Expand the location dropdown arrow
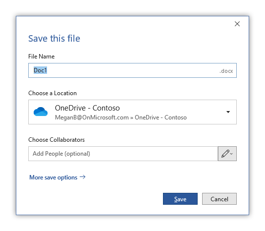The height and width of the screenshot is (231, 265). (228, 112)
